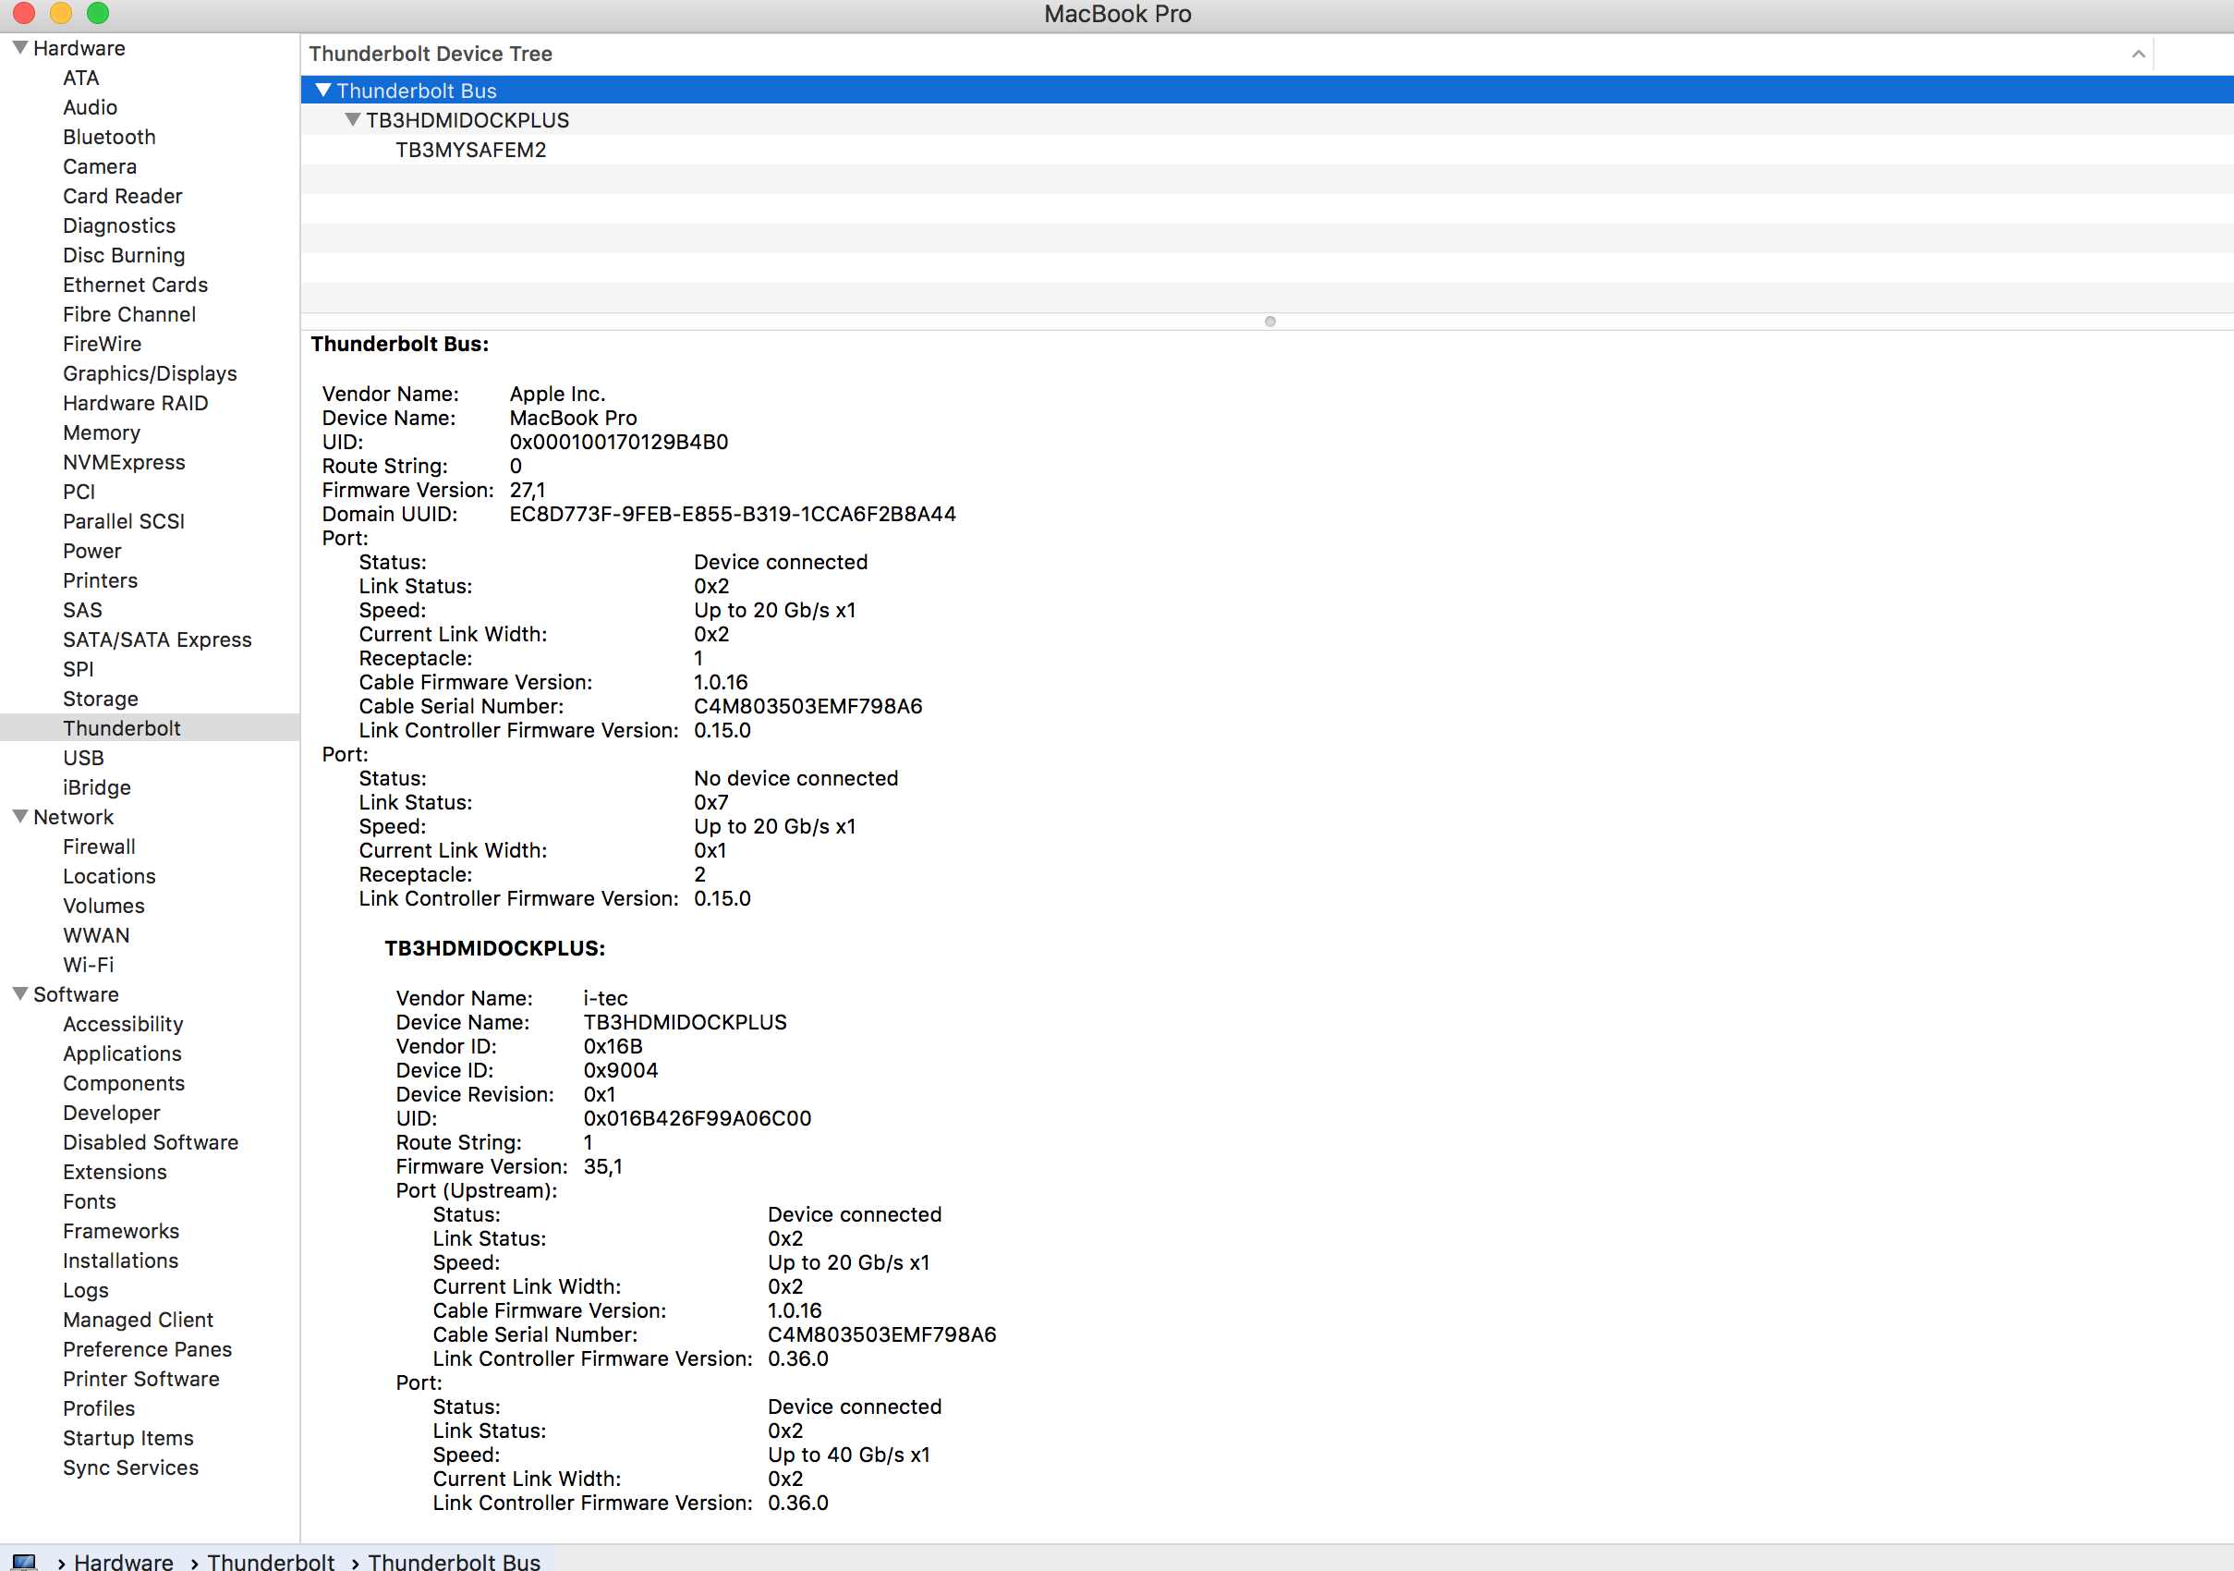Screen dimensions: 2234x1571
Task: Collapse the Software section triangle
Action: pos(19,993)
